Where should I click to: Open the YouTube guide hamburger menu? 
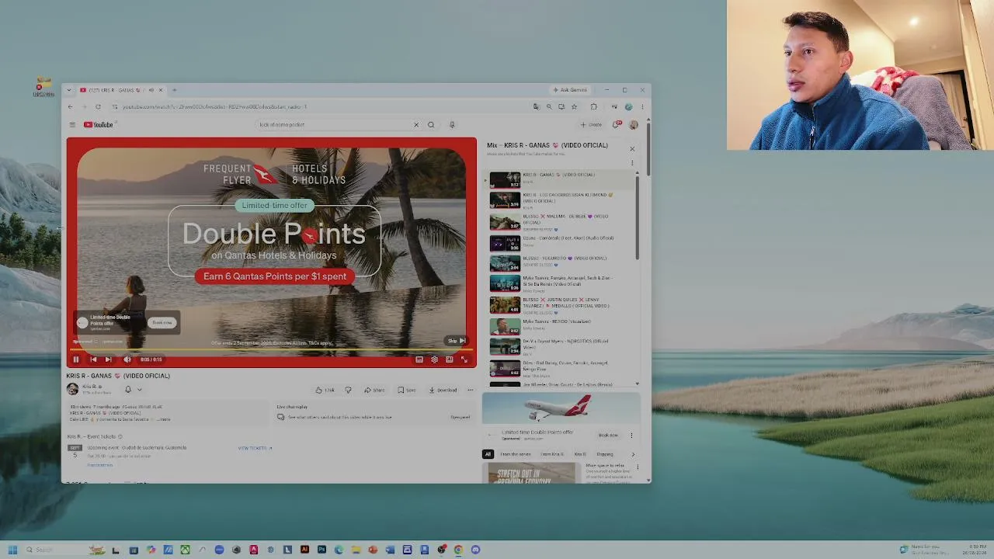(72, 125)
